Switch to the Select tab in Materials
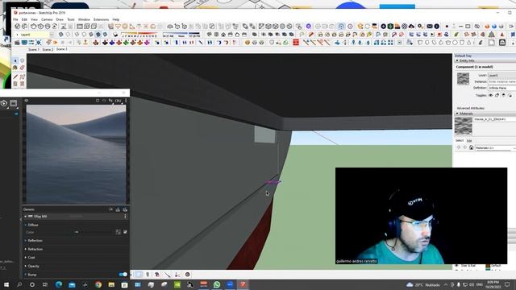The image size is (516, 290). tap(460, 141)
